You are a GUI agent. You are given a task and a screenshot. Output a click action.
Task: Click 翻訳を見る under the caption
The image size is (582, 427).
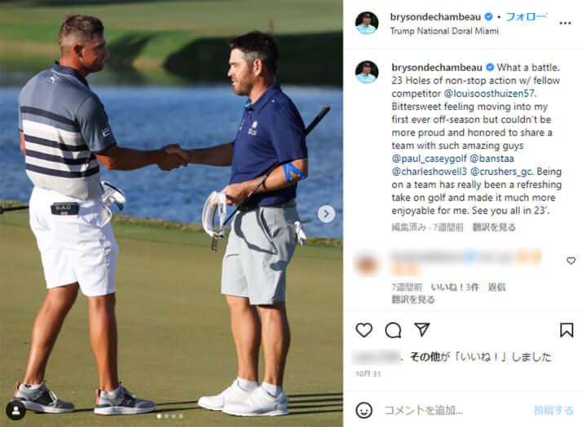point(494,227)
